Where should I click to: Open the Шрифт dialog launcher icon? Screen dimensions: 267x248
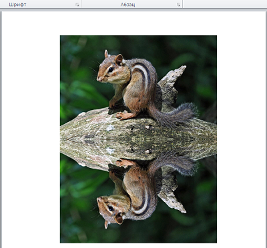(x=77, y=5)
